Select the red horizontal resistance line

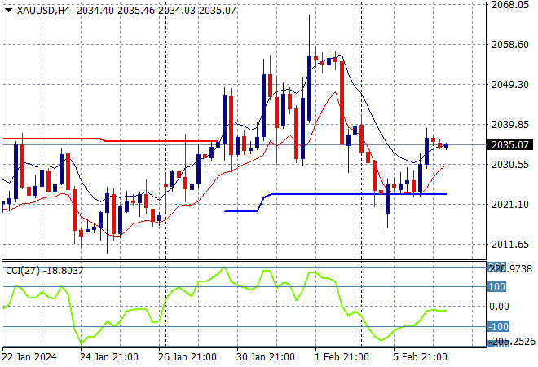110,140
